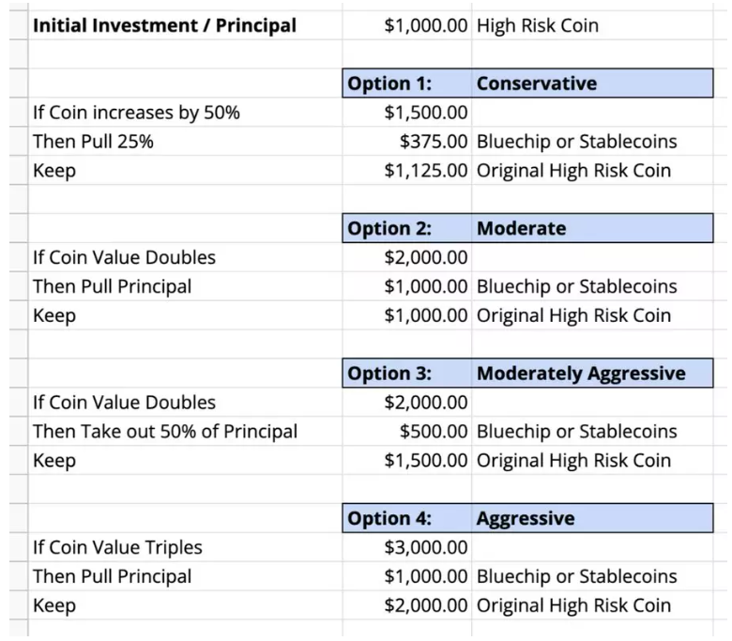Image resolution: width=732 pixels, height=641 pixels.
Task: Click the $1,125.00 keep value cell
Action: point(406,171)
